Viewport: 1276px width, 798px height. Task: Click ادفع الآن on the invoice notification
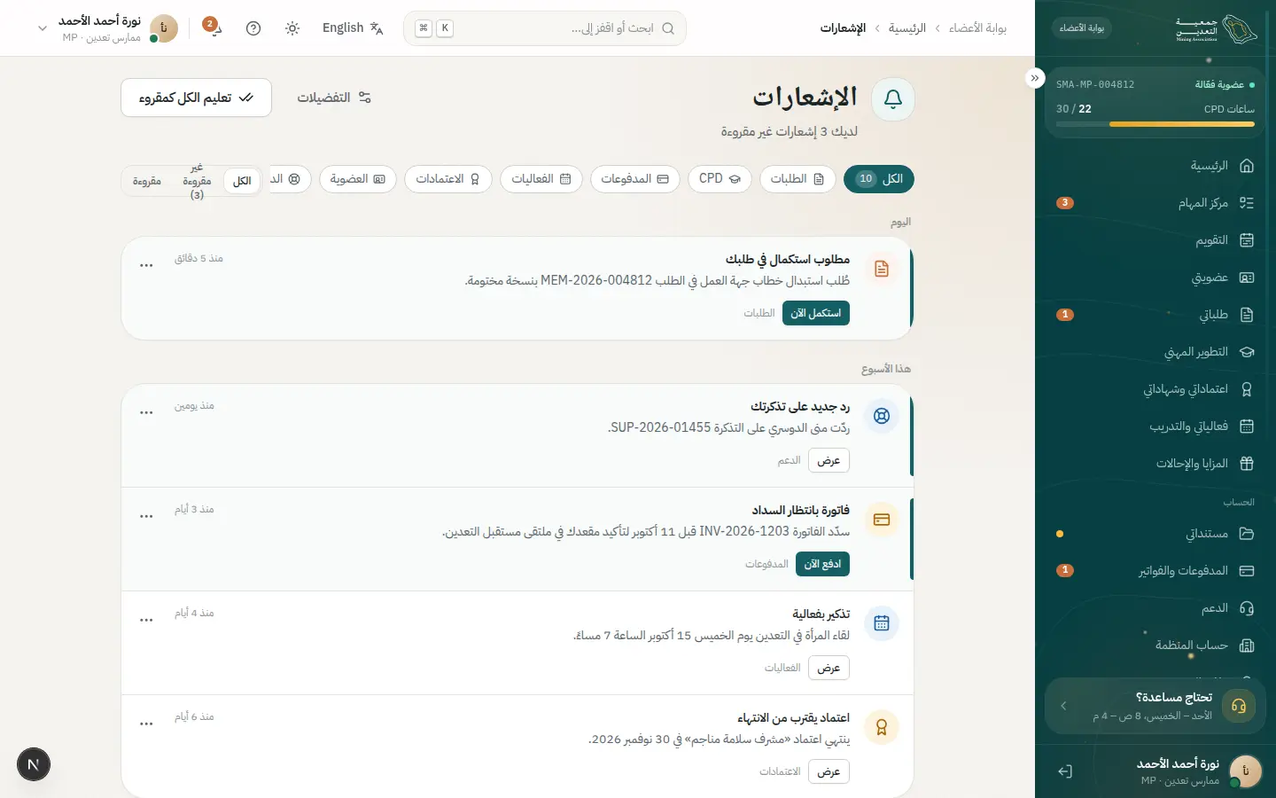[822, 564]
